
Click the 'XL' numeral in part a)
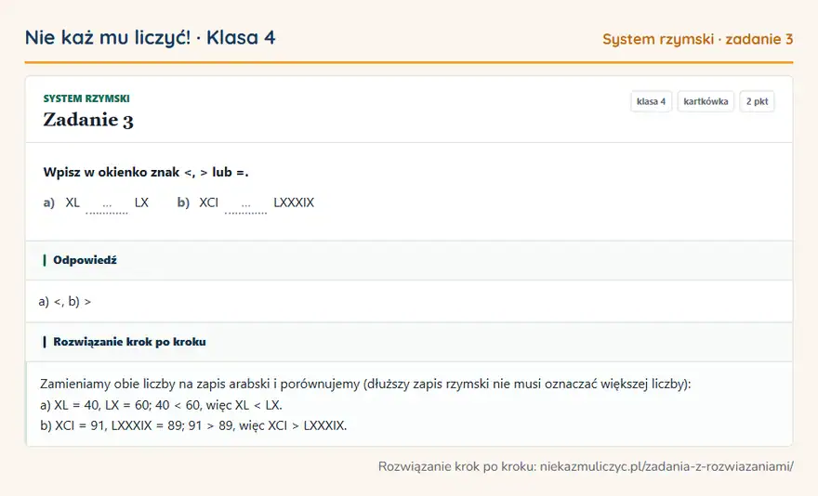pyautogui.click(x=73, y=202)
